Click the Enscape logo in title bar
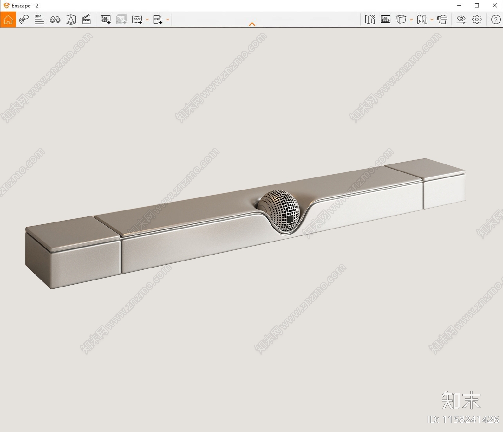This screenshot has width=503, height=432. [x=6, y=5]
